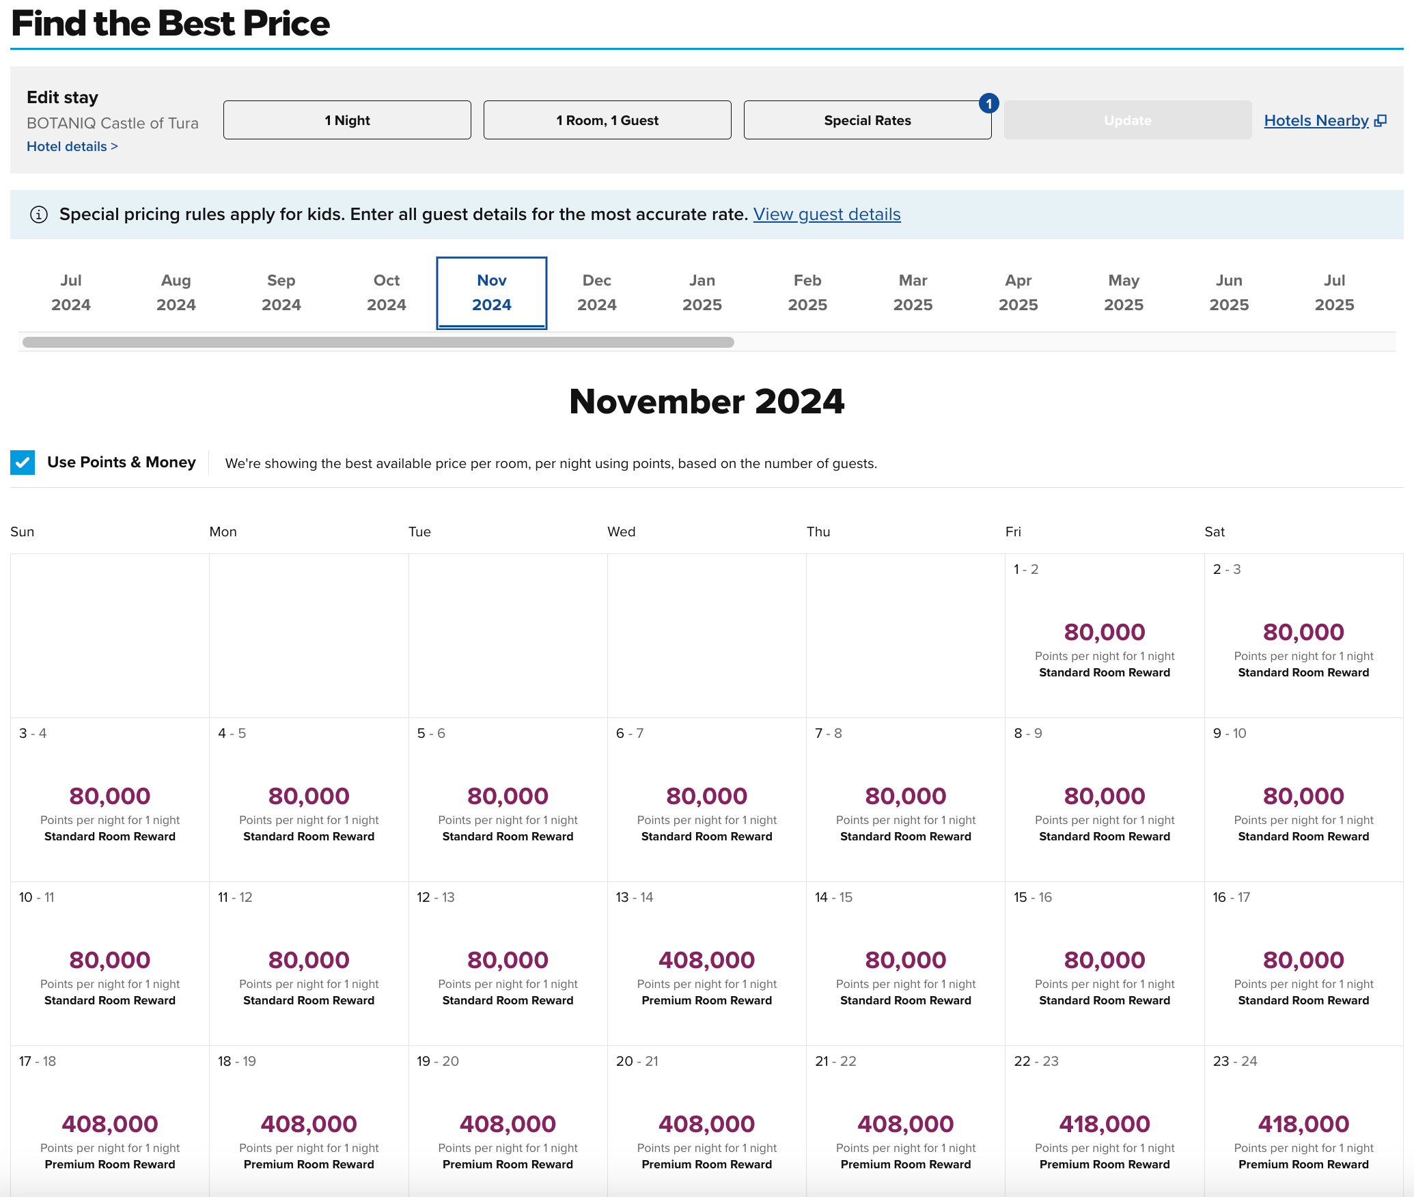
Task: Click the Special Rates notification badge
Action: (988, 103)
